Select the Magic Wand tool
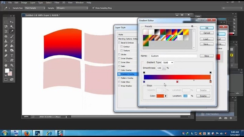 tap(12, 26)
